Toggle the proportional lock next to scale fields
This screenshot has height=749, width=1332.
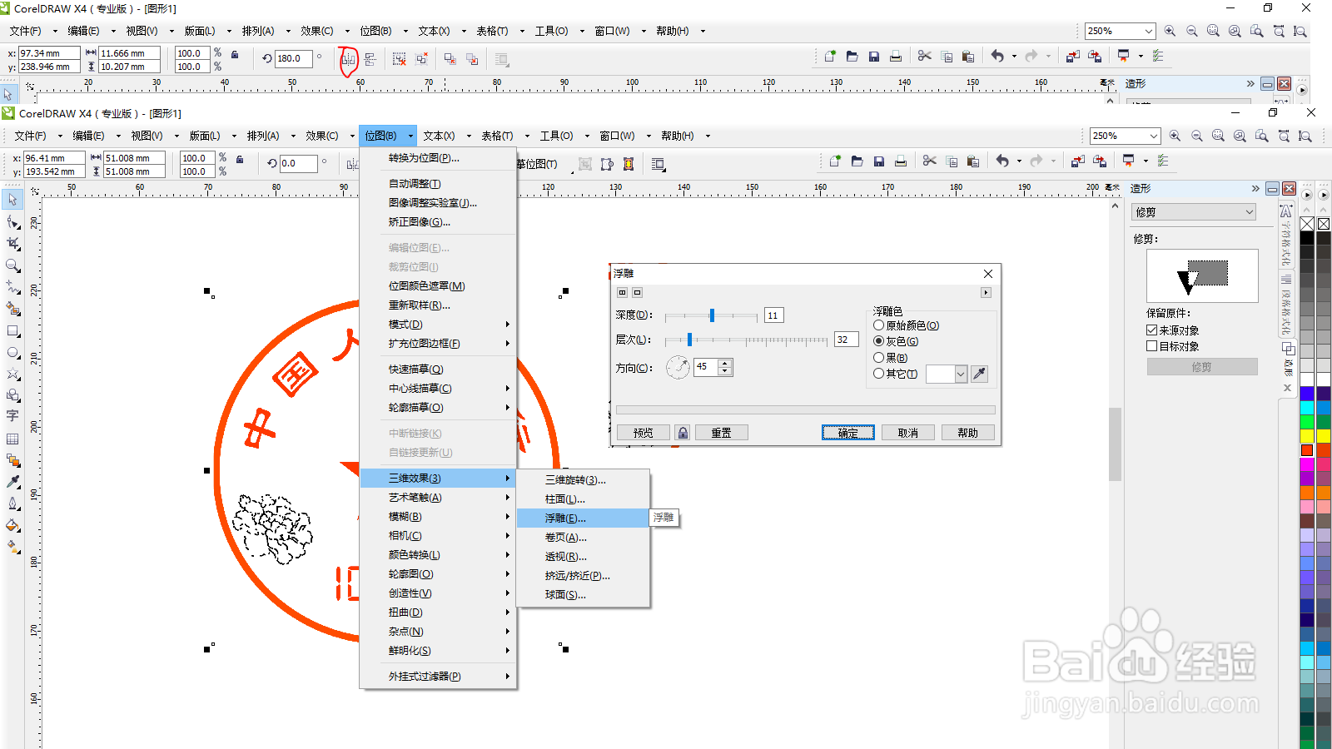point(240,159)
